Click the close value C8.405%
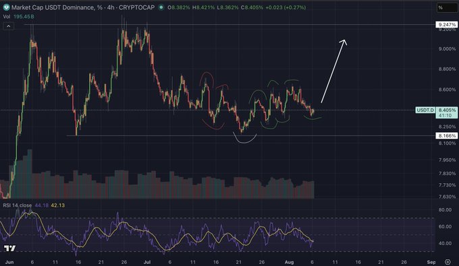Screen dimensions: 459x266 point(252,7)
